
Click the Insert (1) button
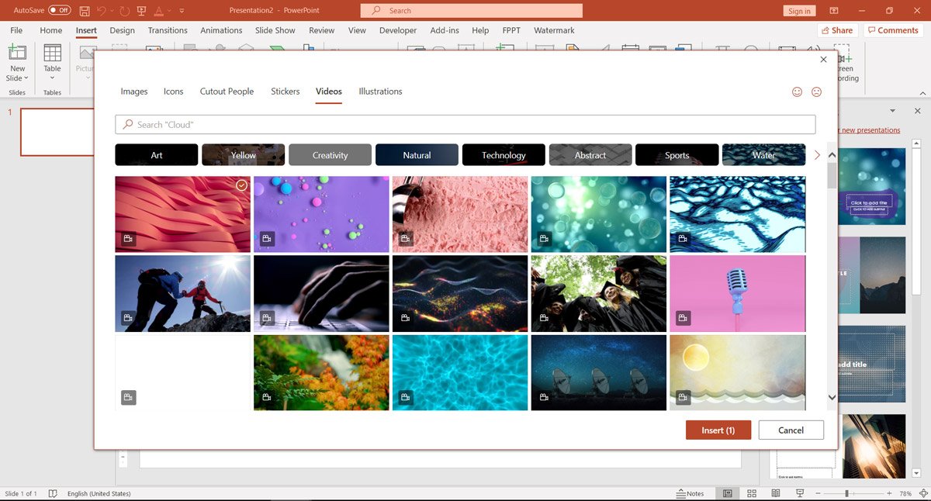point(718,430)
